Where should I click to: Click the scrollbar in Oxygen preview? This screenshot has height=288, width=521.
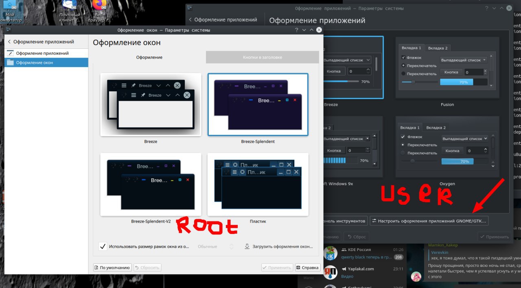[493, 151]
